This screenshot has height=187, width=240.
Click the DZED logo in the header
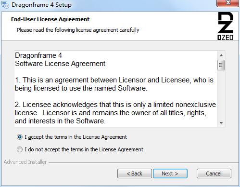click(x=225, y=26)
